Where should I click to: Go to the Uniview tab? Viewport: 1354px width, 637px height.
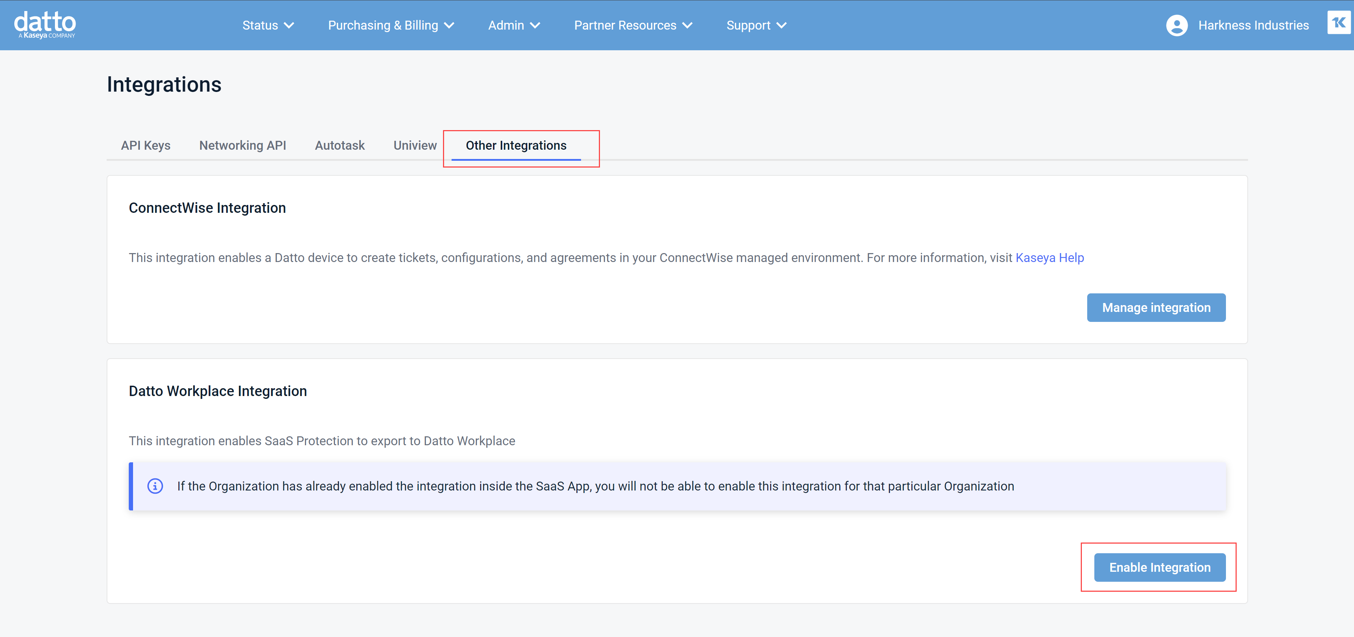[415, 145]
